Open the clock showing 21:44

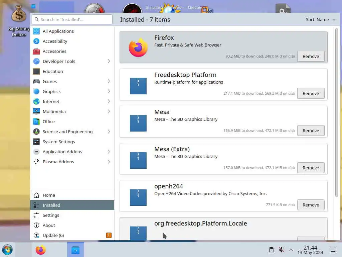pyautogui.click(x=310, y=250)
